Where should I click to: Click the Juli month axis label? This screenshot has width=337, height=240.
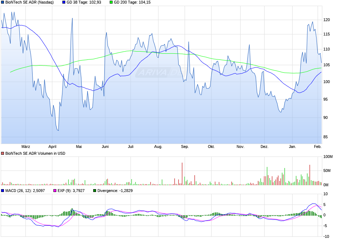(130, 147)
